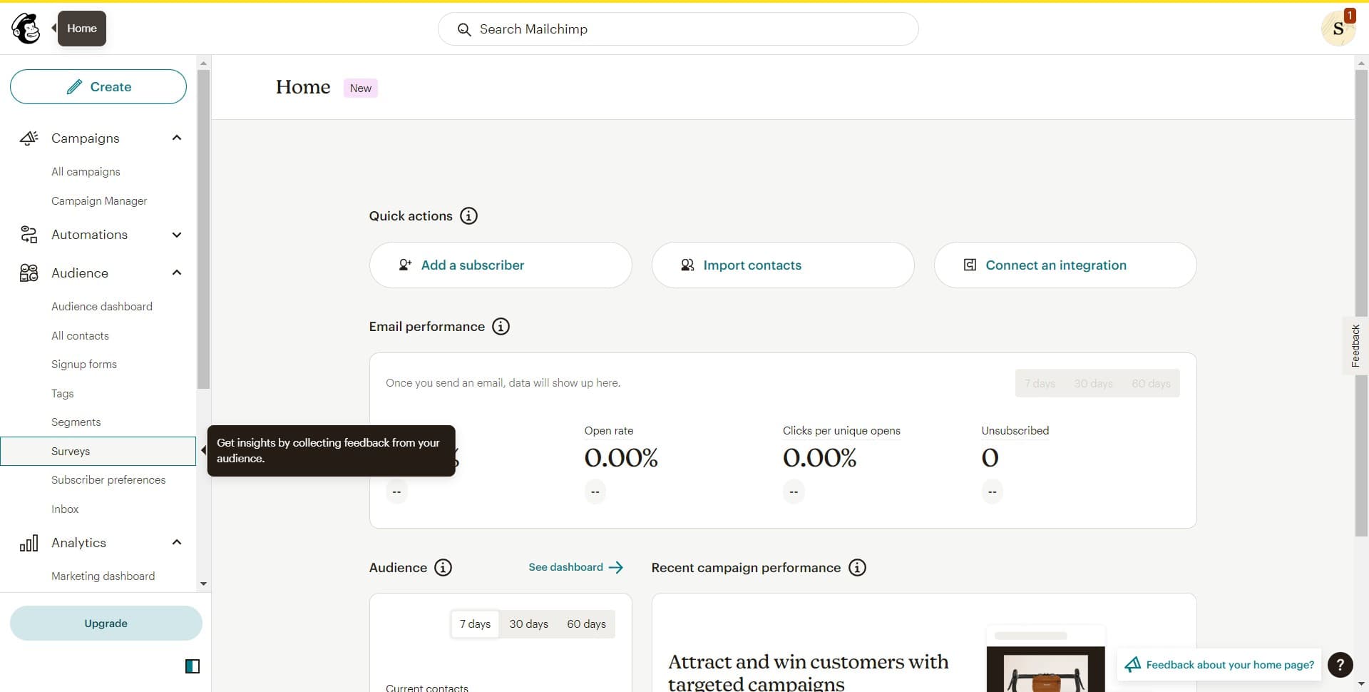Click the Recent campaign performance info icon
The width and height of the screenshot is (1369, 692).
point(858,567)
